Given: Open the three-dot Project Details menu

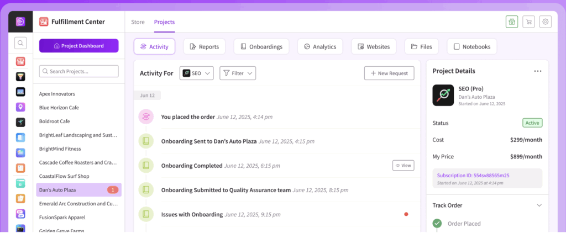Looking at the screenshot, I should [x=537, y=71].
